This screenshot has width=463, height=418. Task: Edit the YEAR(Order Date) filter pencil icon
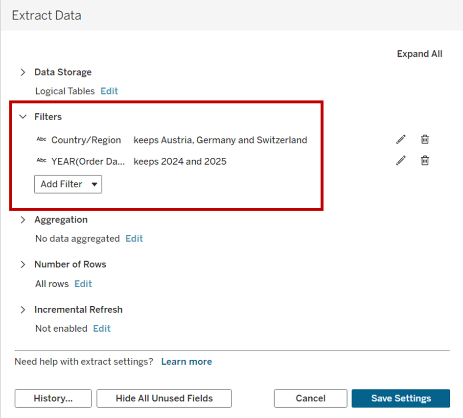pyautogui.click(x=401, y=161)
